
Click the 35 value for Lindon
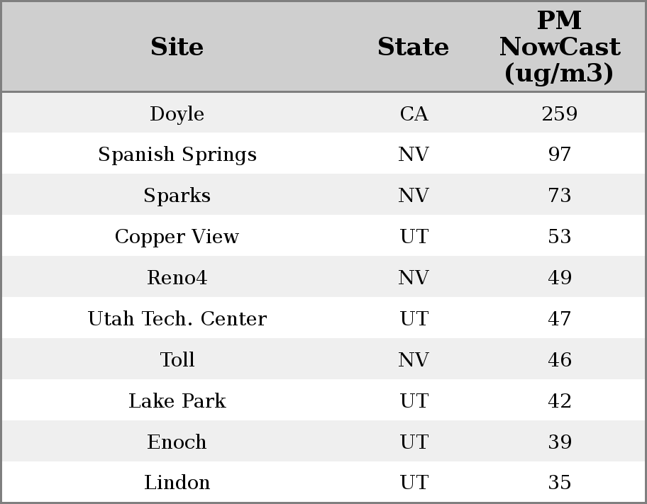click(x=559, y=483)
